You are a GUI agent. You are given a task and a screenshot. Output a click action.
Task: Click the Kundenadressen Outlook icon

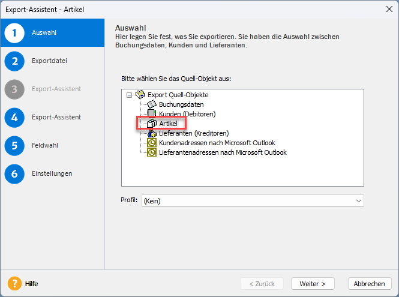point(152,143)
